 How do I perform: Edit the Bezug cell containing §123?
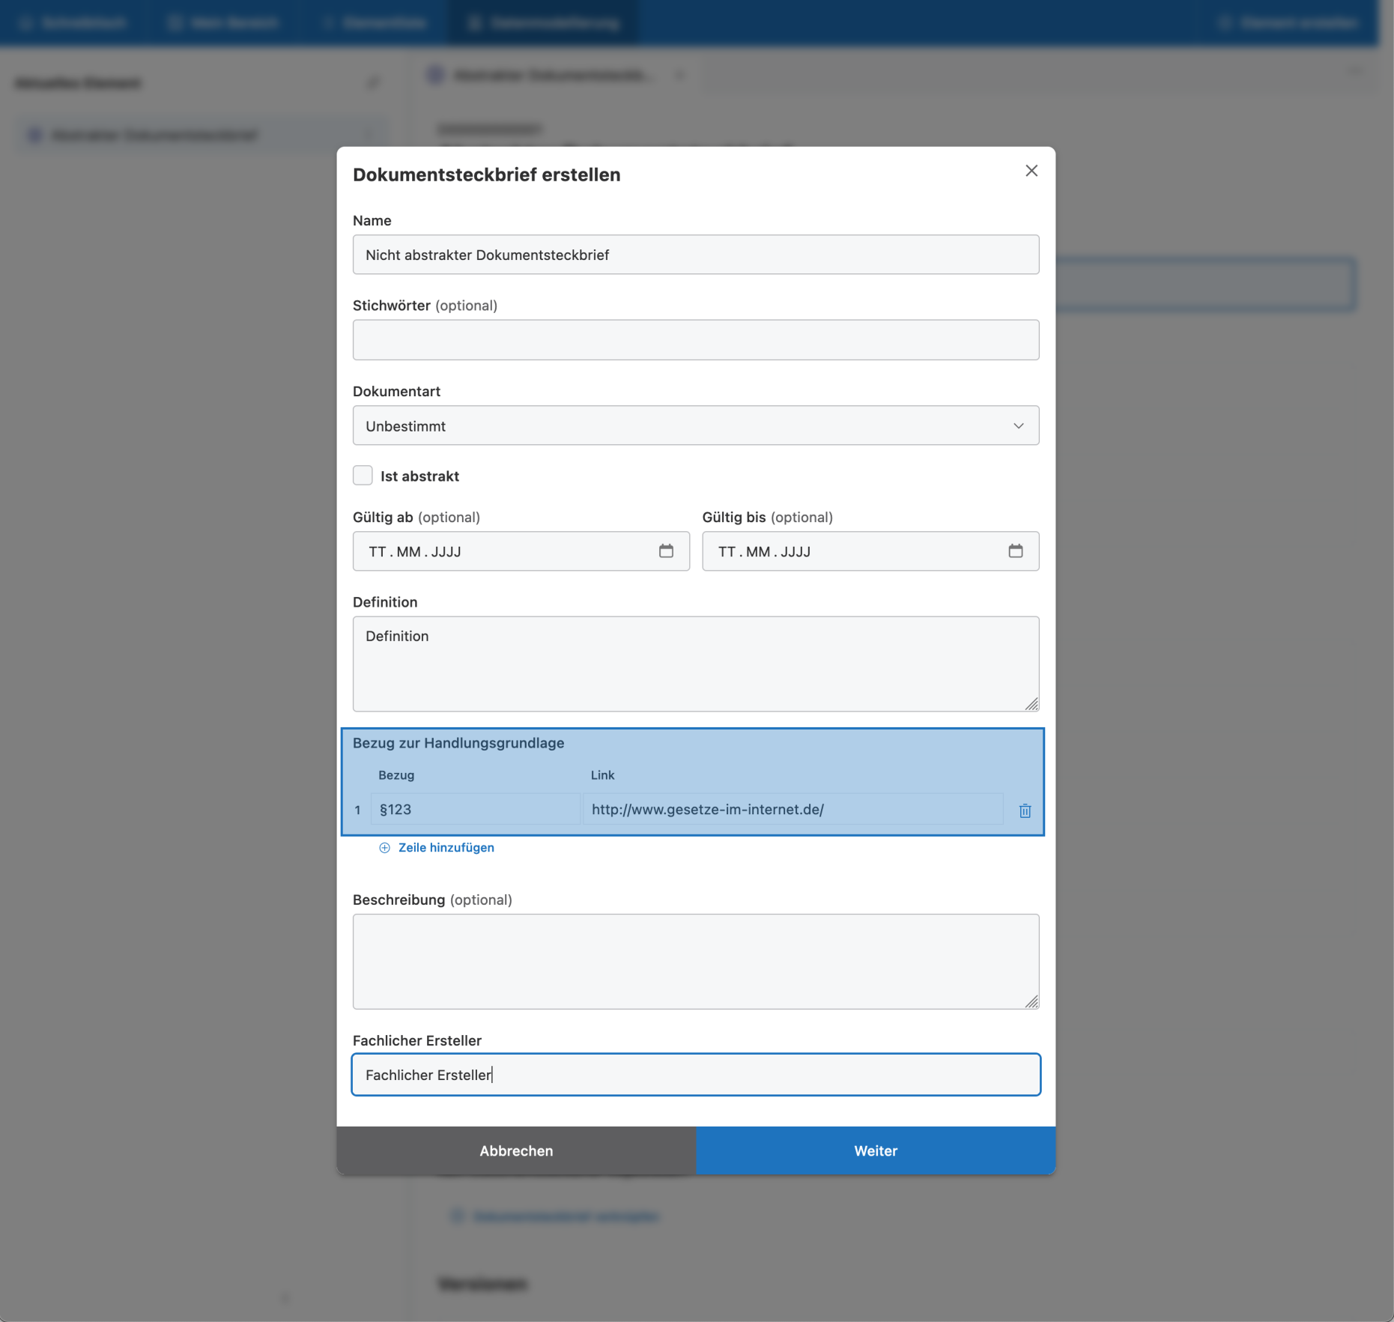tap(475, 810)
